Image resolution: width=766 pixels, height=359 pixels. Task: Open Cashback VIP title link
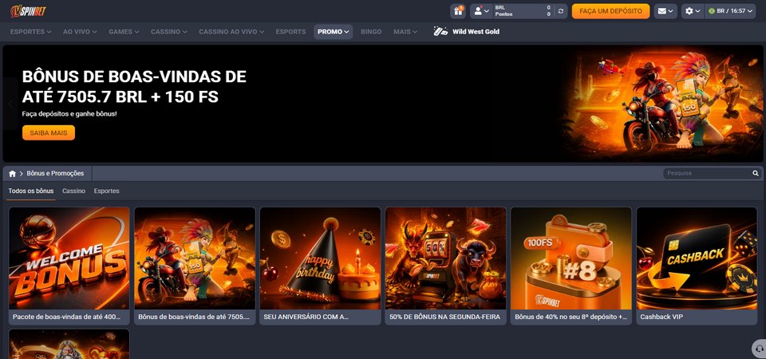point(661,317)
